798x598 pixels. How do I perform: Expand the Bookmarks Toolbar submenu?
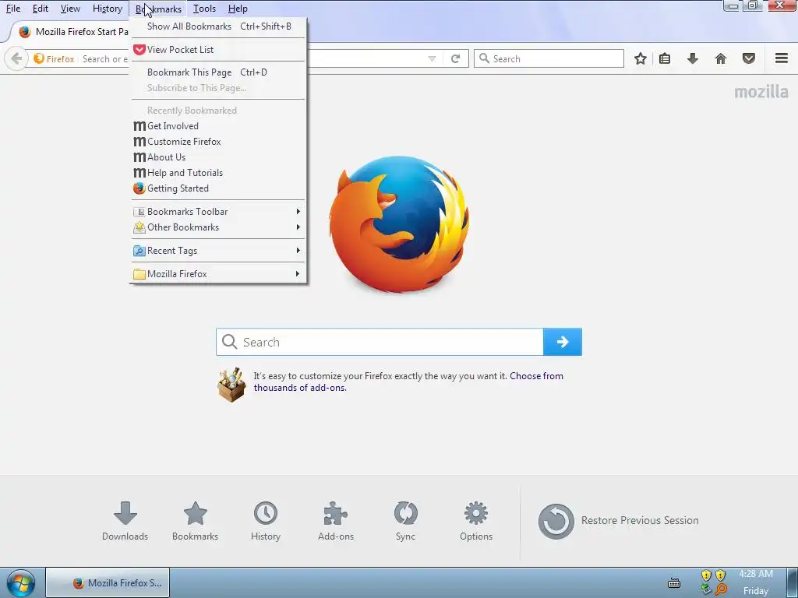(219, 212)
